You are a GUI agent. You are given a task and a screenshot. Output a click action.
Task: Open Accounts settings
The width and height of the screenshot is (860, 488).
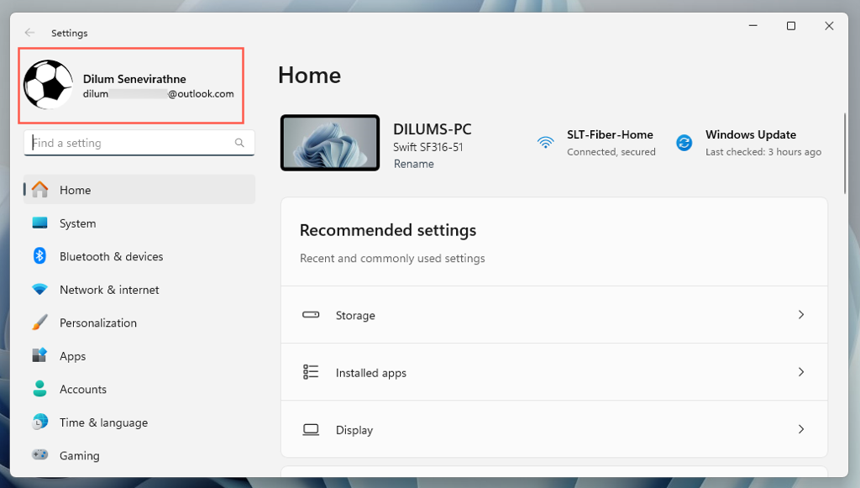point(139,389)
